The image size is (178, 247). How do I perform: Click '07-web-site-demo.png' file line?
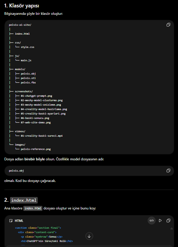pos(36,122)
